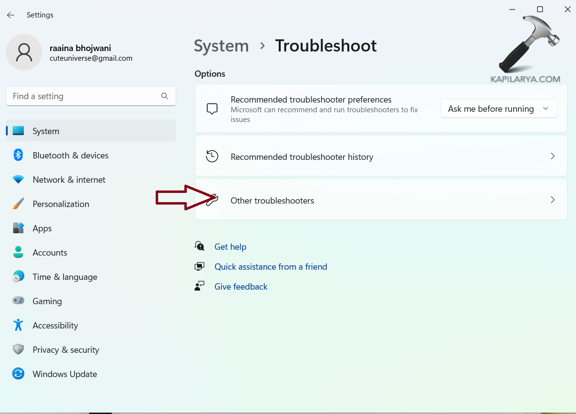
Task: Click the back arrow in Settings
Action: (11, 15)
